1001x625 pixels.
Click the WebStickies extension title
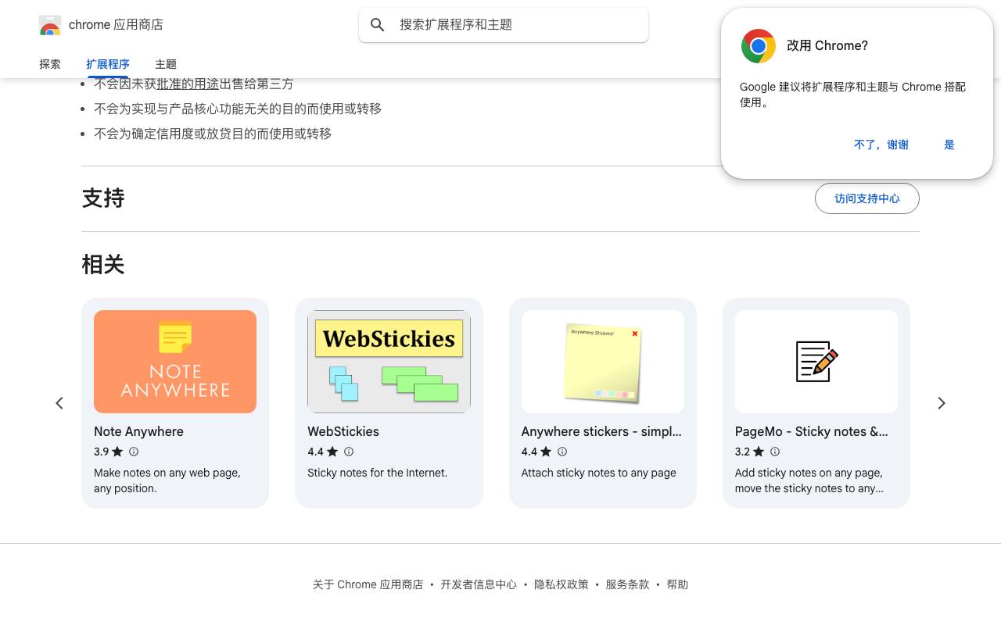343,431
